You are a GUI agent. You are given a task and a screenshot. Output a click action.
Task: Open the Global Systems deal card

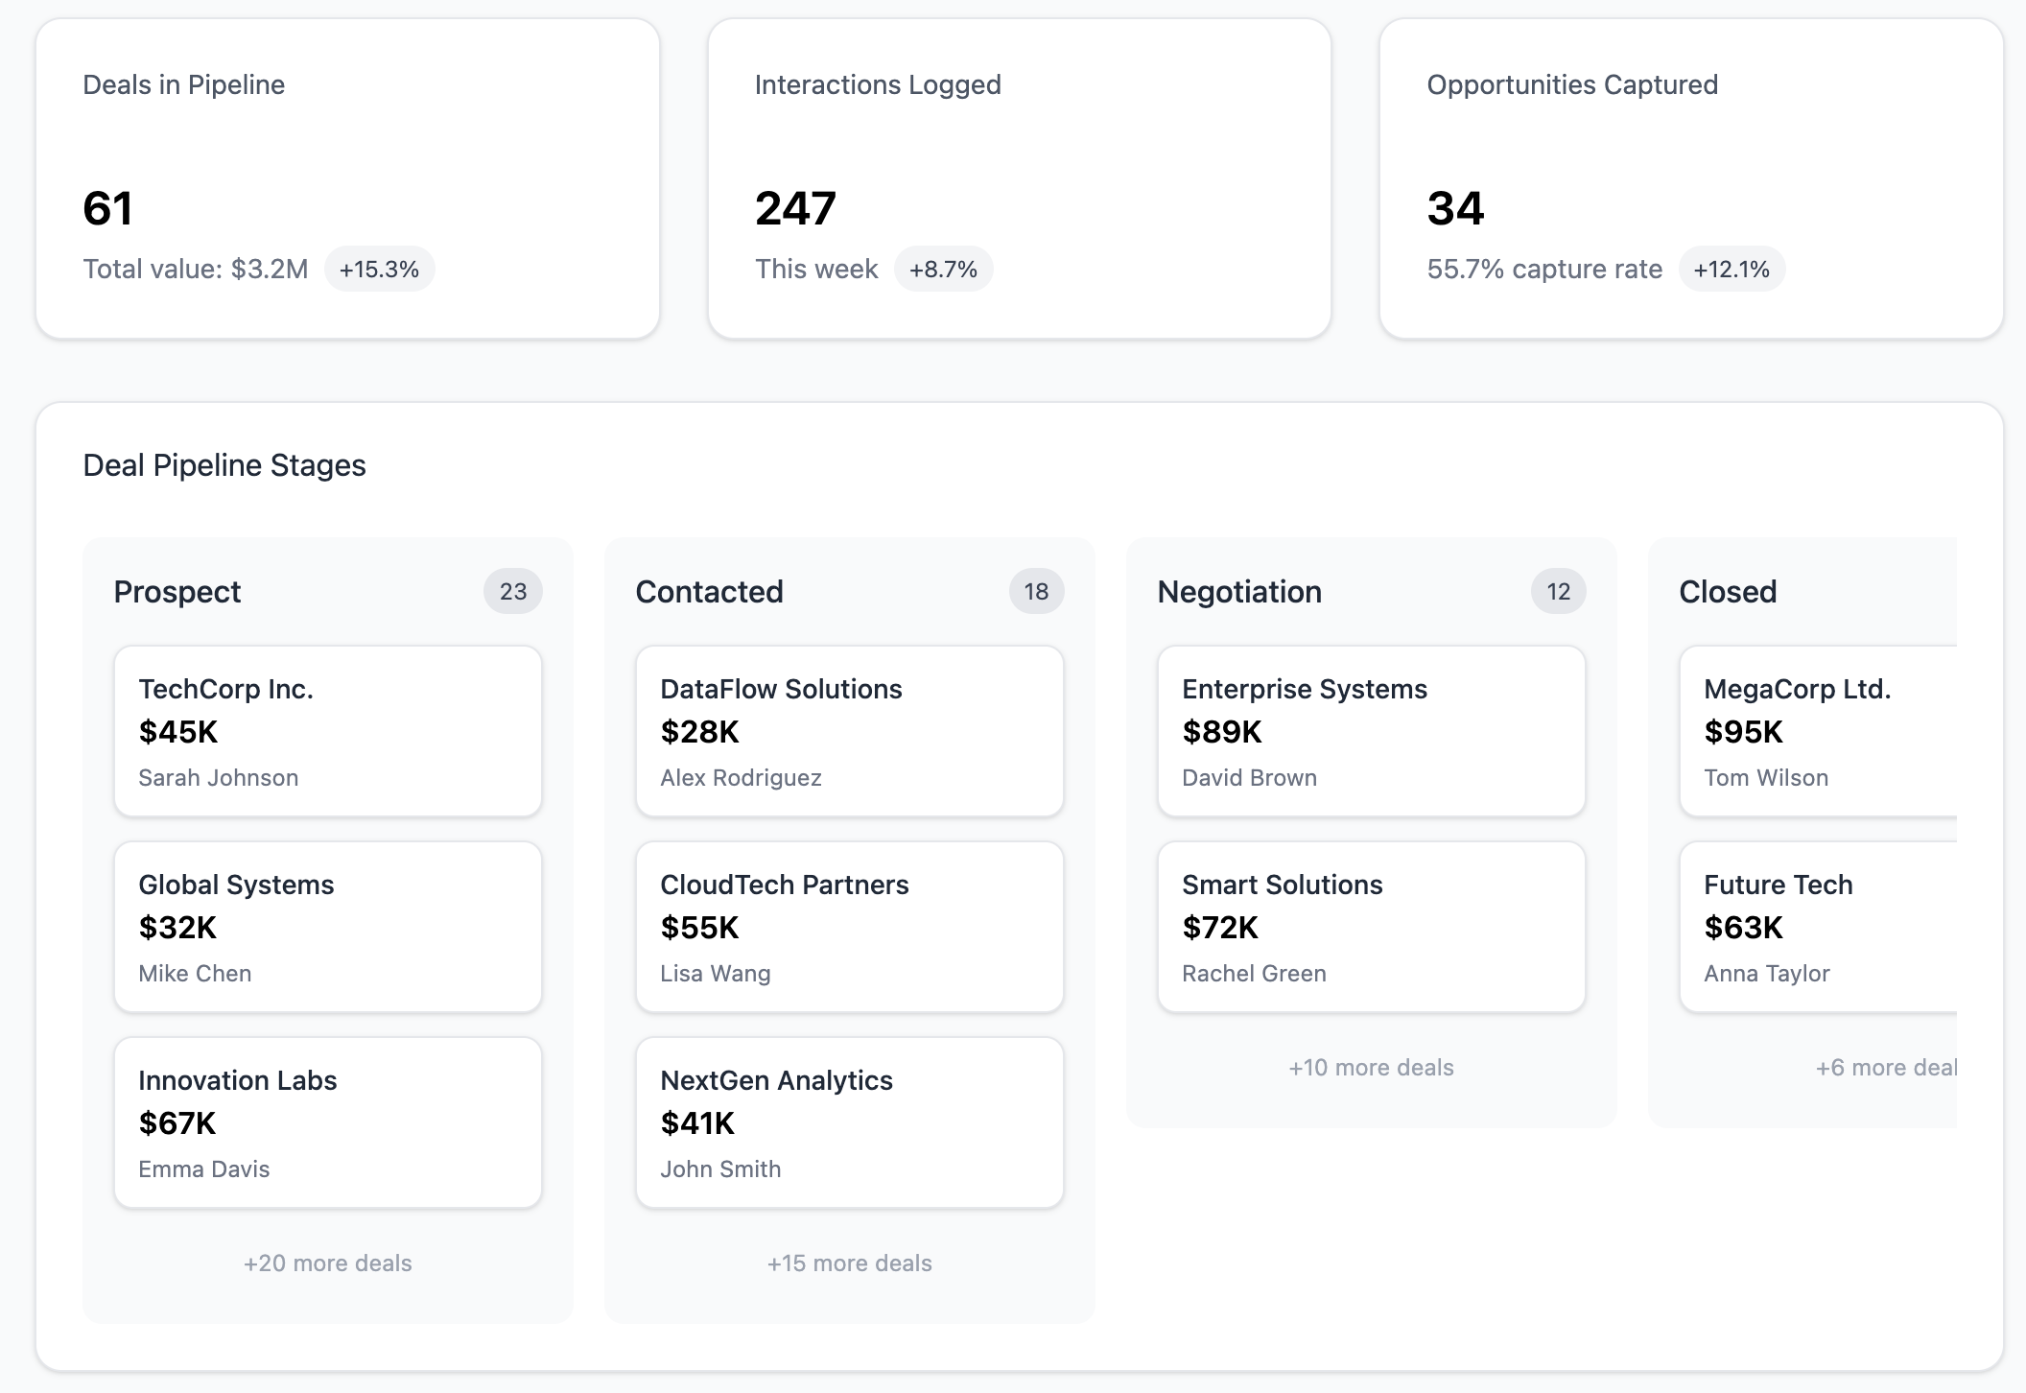tap(327, 927)
